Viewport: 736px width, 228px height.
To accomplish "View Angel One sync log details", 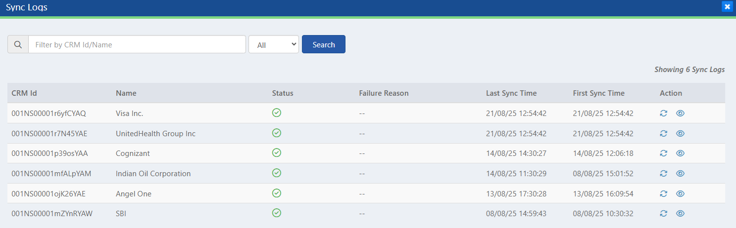I will (680, 193).
